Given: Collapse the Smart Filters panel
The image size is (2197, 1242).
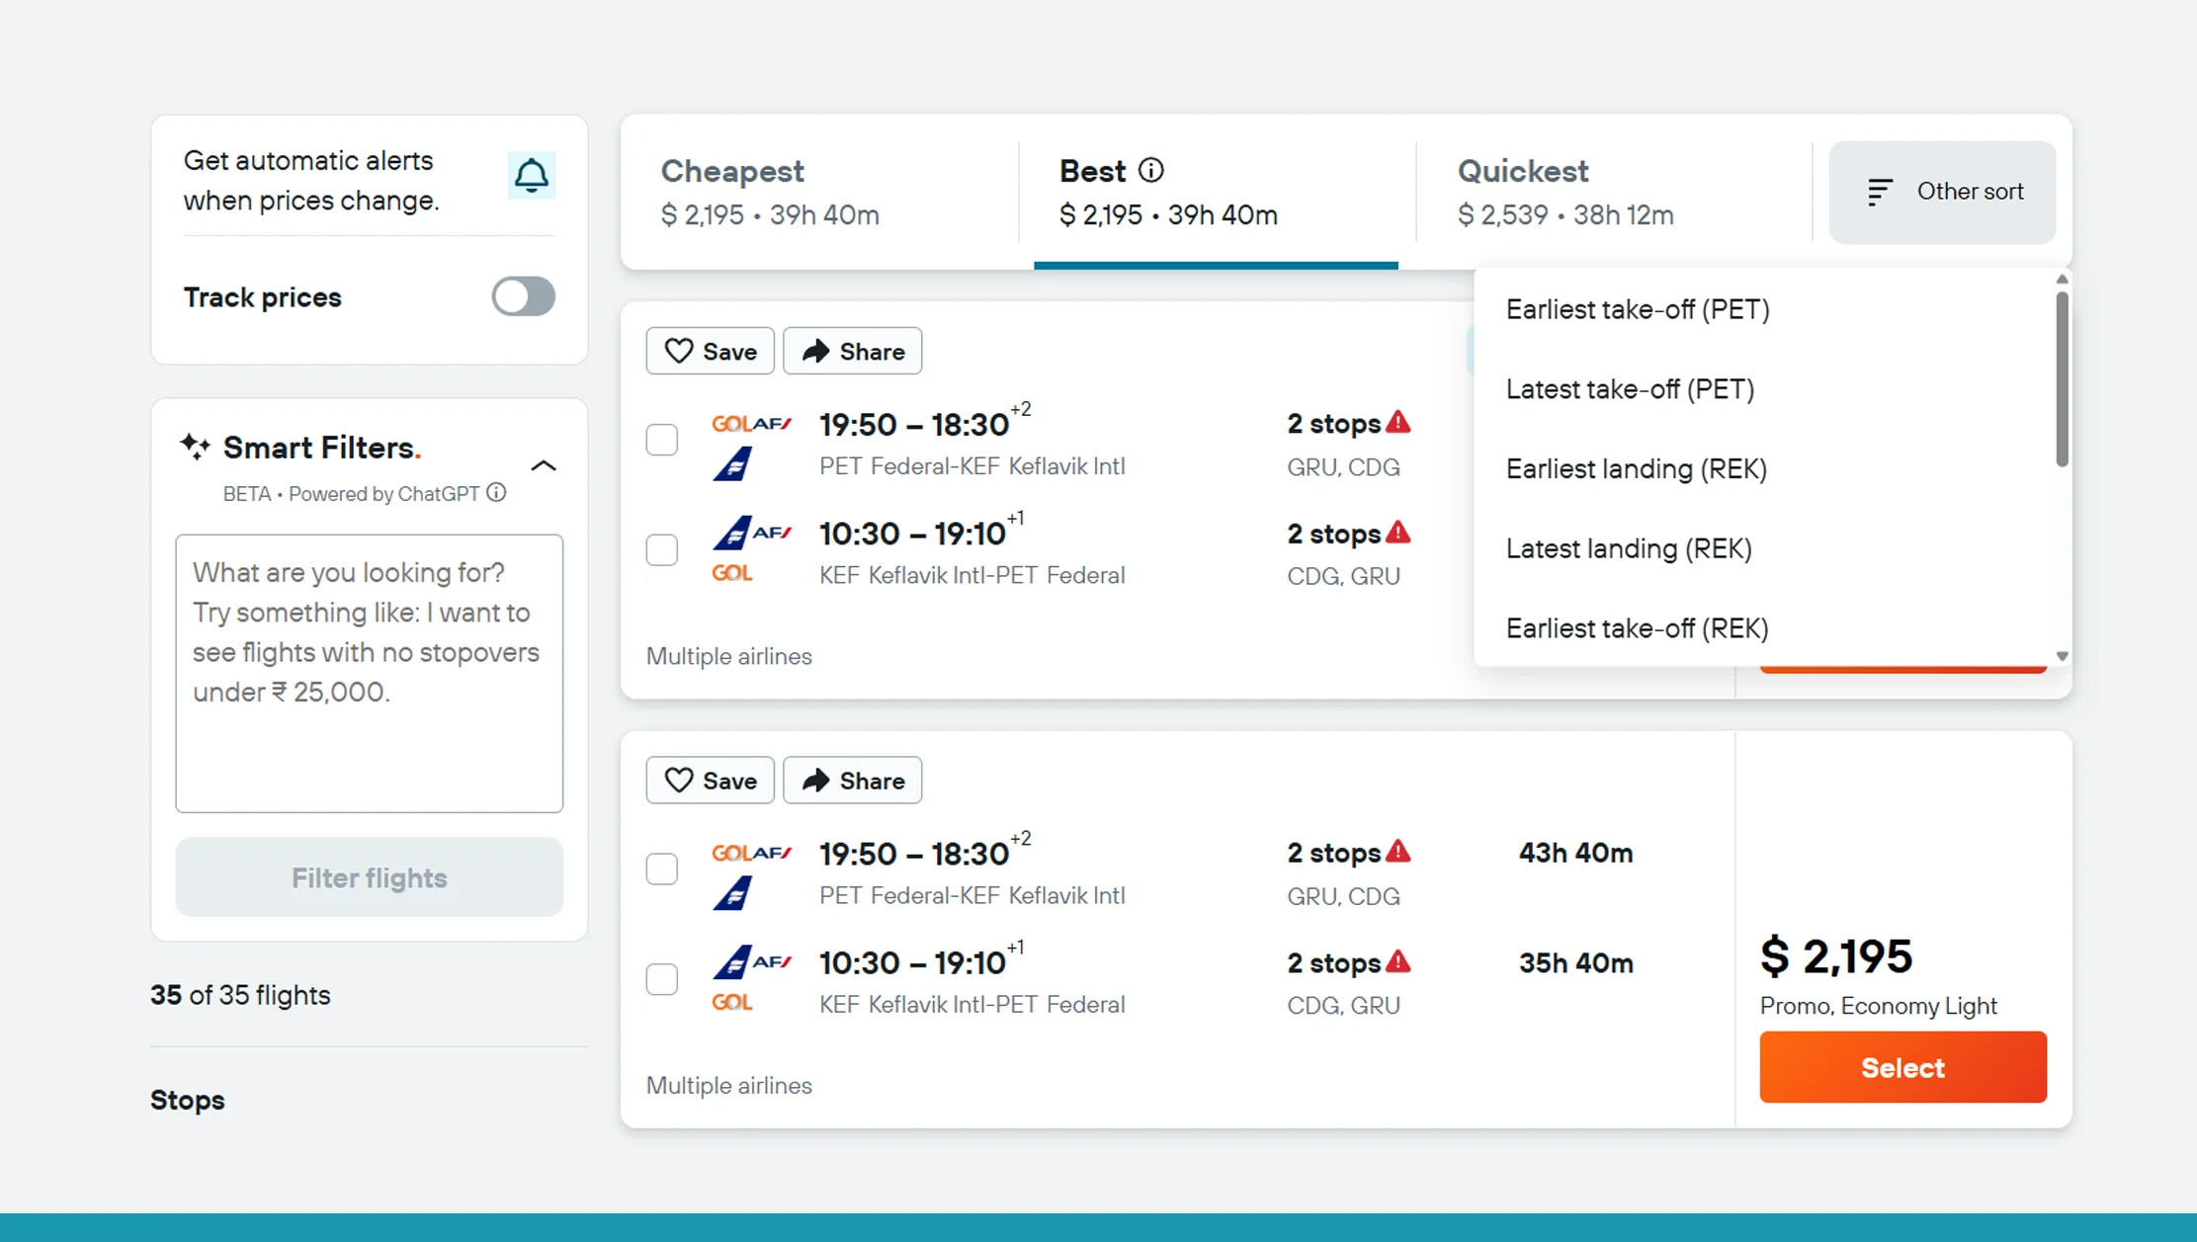Looking at the screenshot, I should [x=544, y=465].
